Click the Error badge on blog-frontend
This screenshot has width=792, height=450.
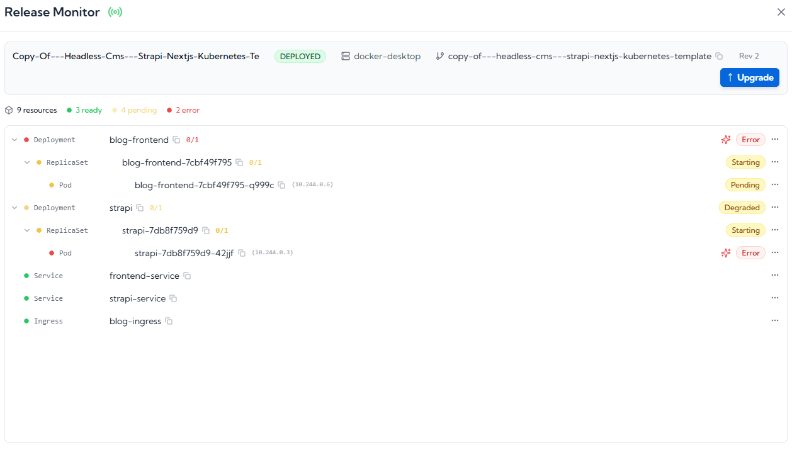pyautogui.click(x=750, y=140)
